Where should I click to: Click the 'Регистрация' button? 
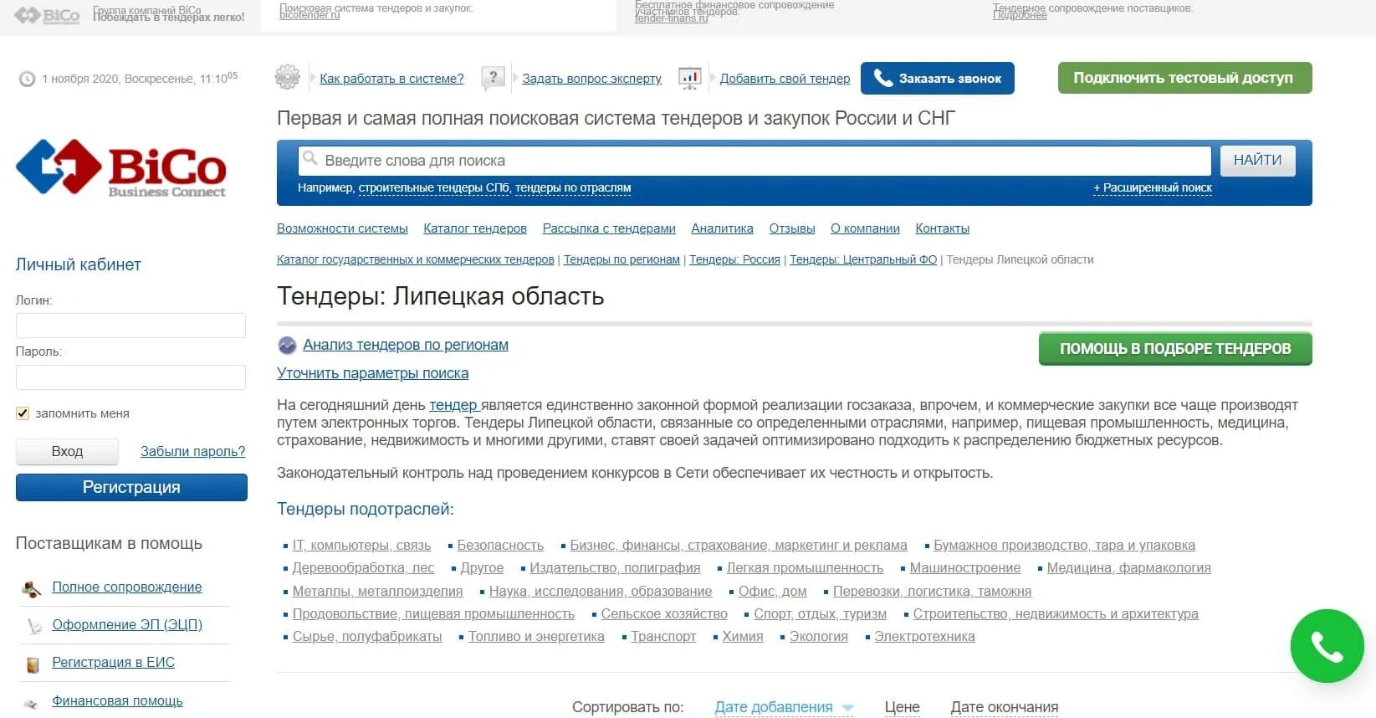pos(131,487)
